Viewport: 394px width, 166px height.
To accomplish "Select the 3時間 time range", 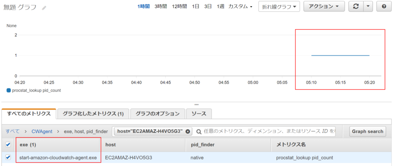I will click(160, 7).
